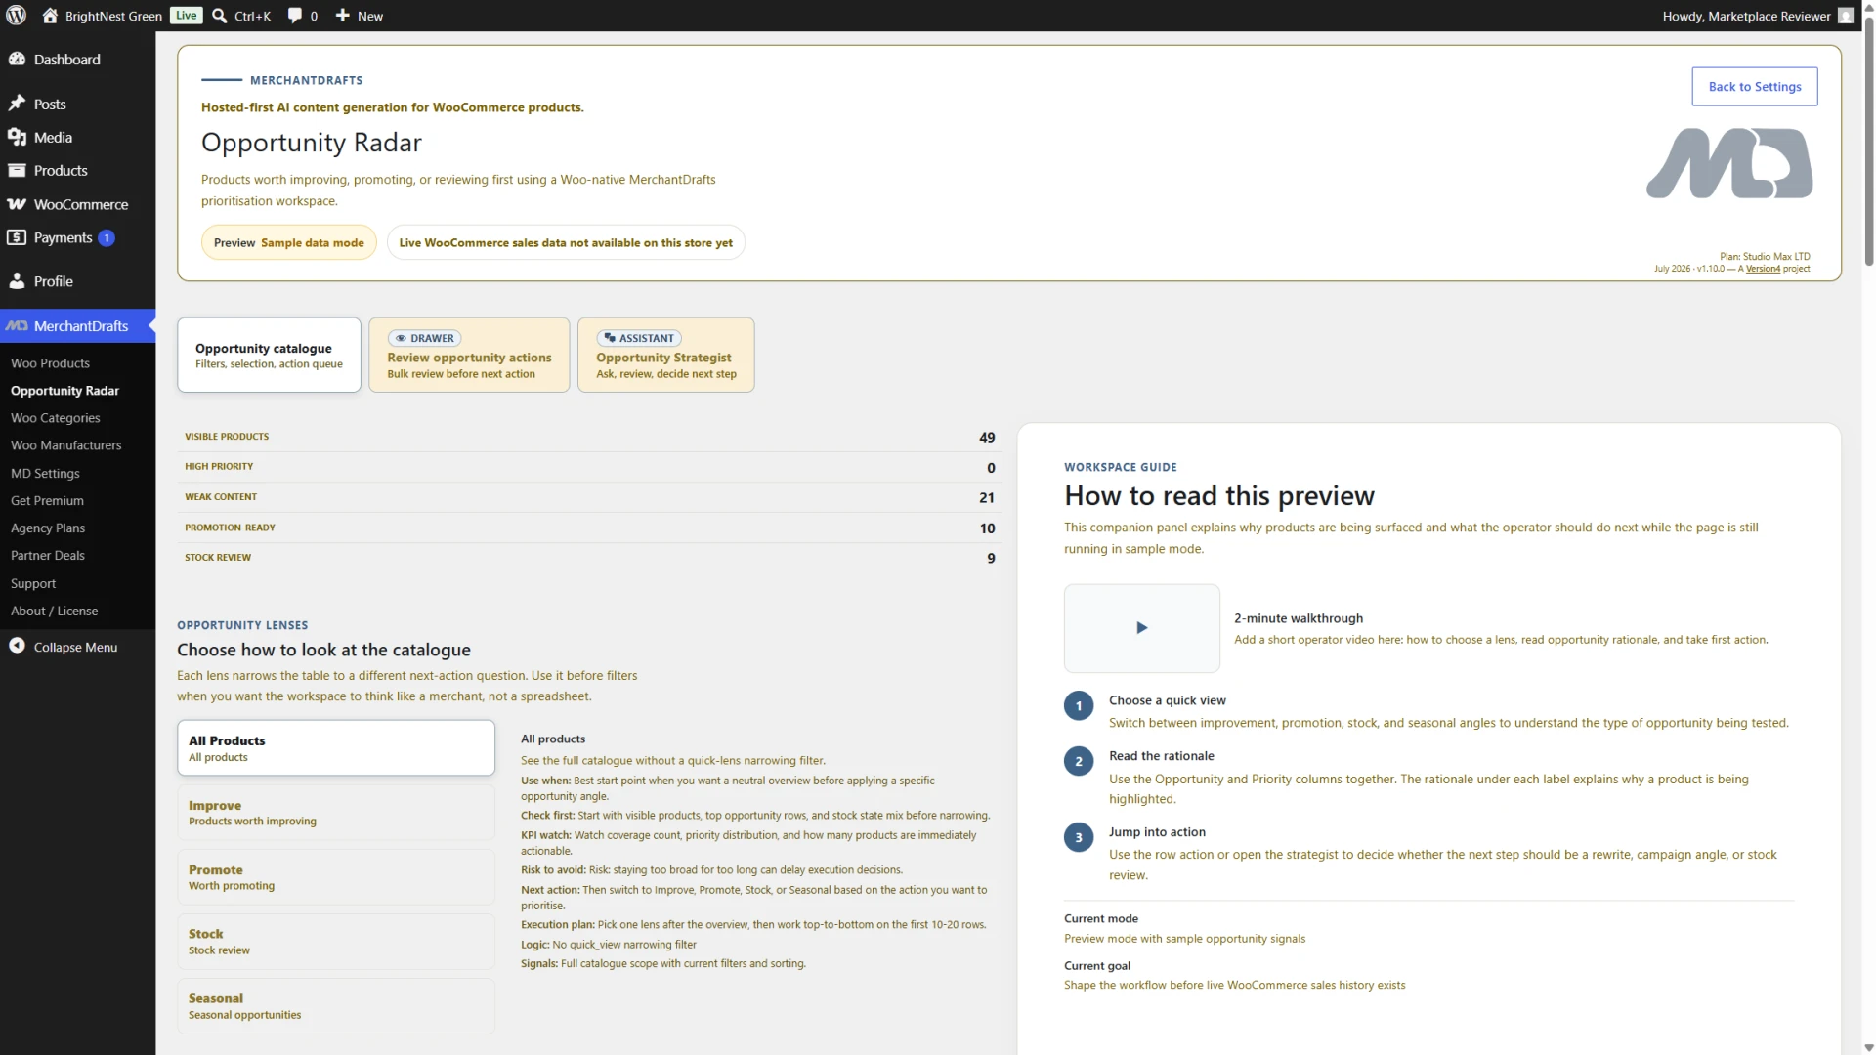Open Woo Manufacturers submenu item
This screenshot has height=1055, width=1876.
[65, 445]
